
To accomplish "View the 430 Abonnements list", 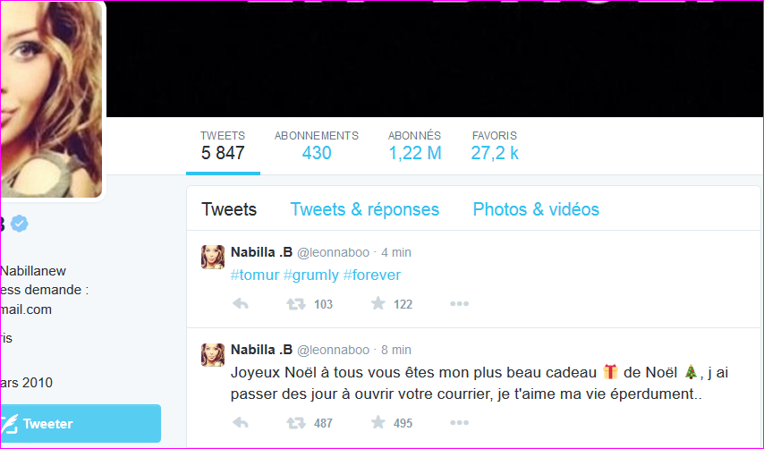I will point(316,146).
